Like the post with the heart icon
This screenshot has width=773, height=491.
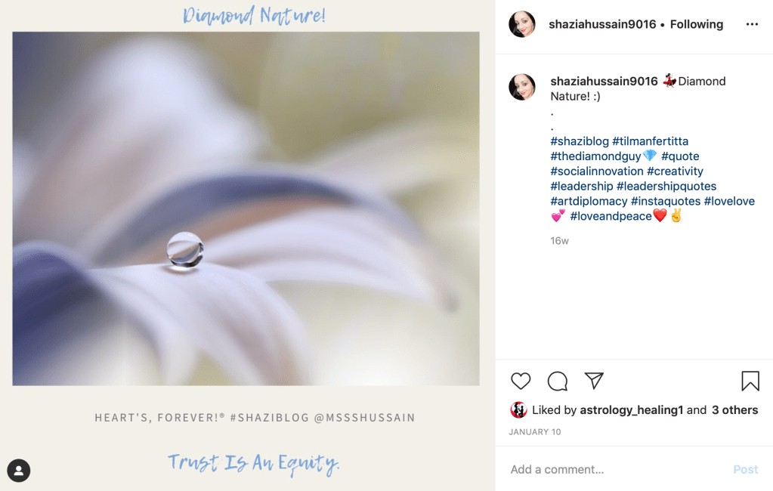point(521,381)
